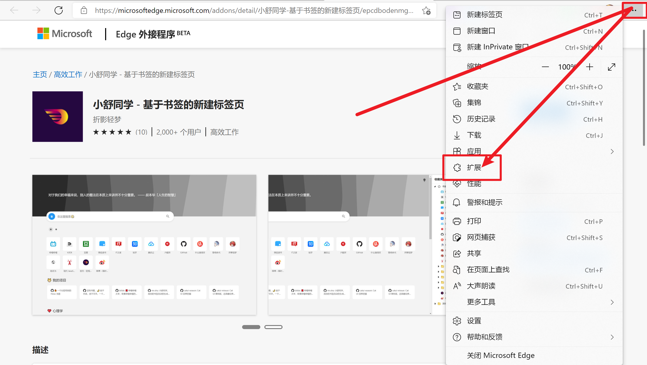Click the first extension screenshot thumbnail
Viewport: 647px width, 365px height.
pyautogui.click(x=144, y=245)
